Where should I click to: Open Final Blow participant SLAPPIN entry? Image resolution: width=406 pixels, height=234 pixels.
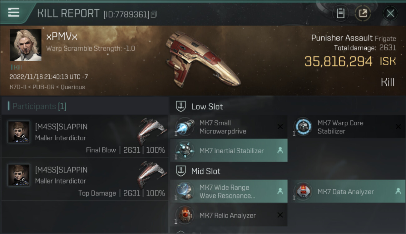click(x=85, y=136)
